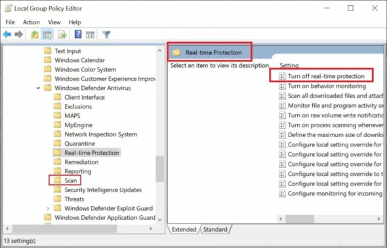Toggle the Show/Hide action pane icon
387x248 pixels.
tap(90, 35)
